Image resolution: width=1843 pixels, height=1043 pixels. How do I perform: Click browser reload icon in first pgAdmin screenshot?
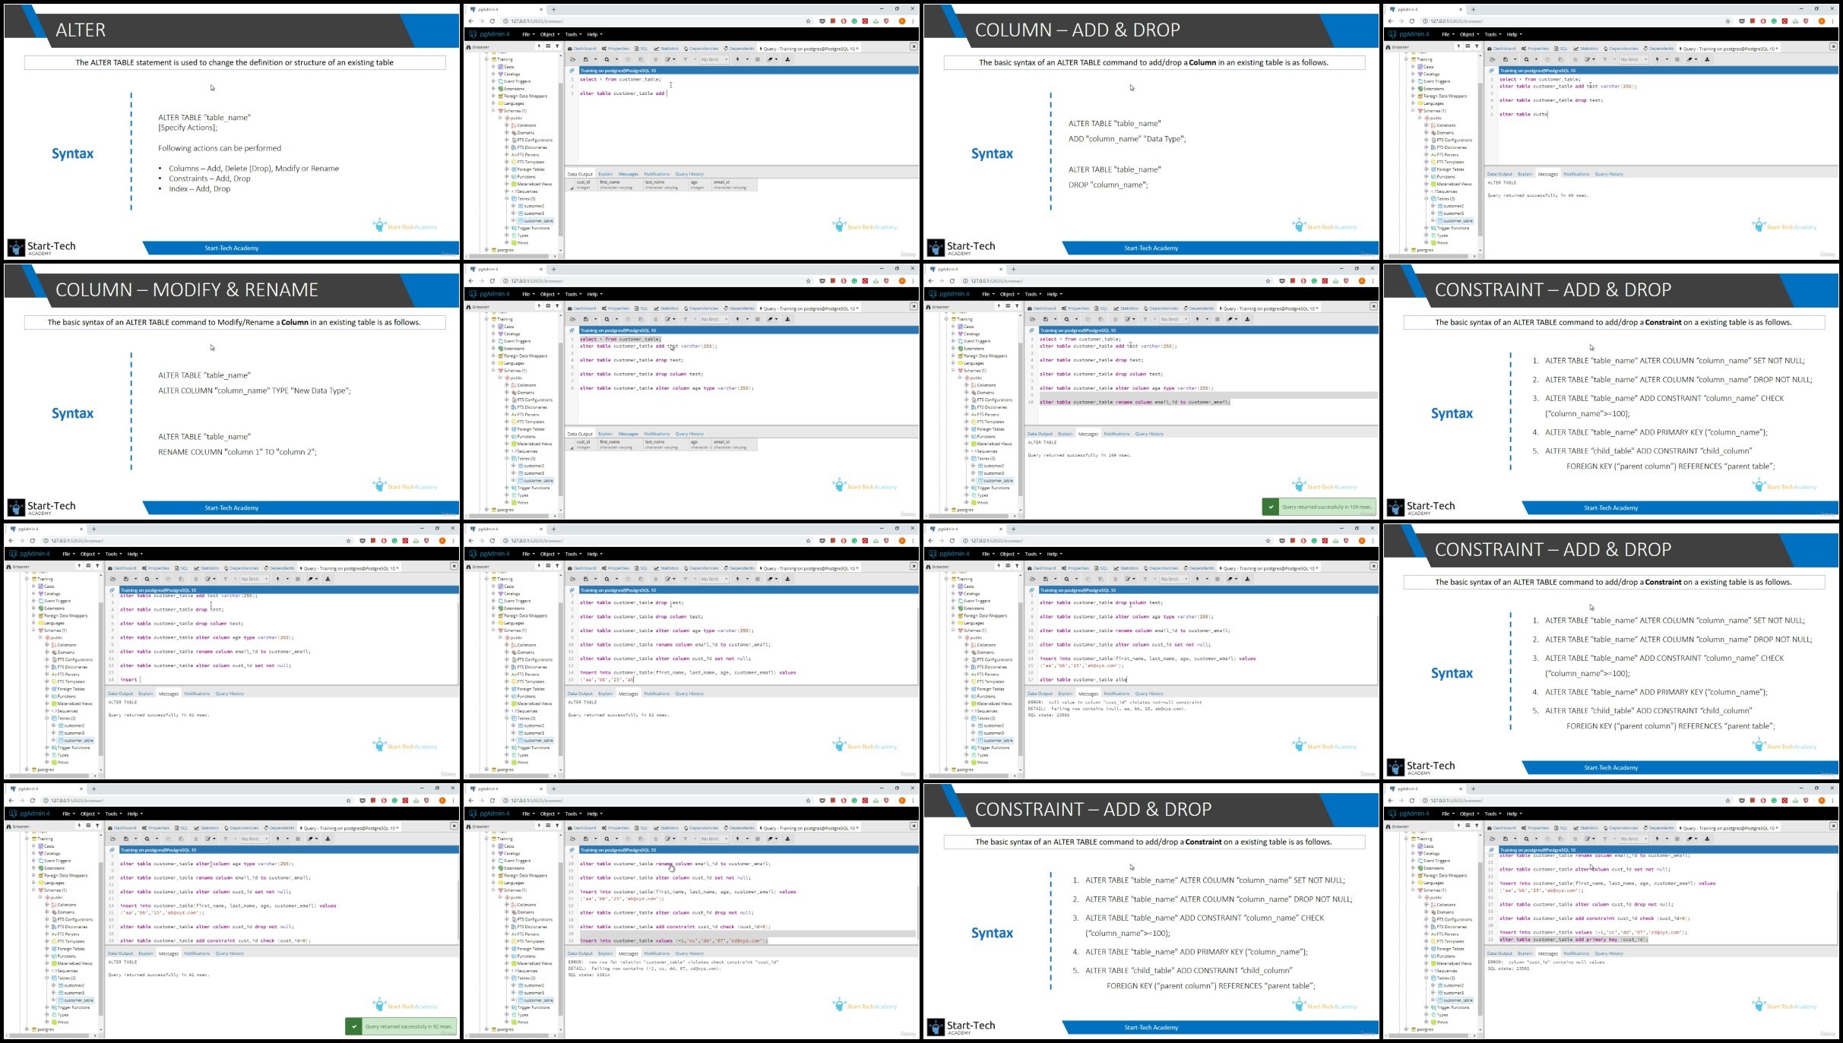click(x=492, y=21)
